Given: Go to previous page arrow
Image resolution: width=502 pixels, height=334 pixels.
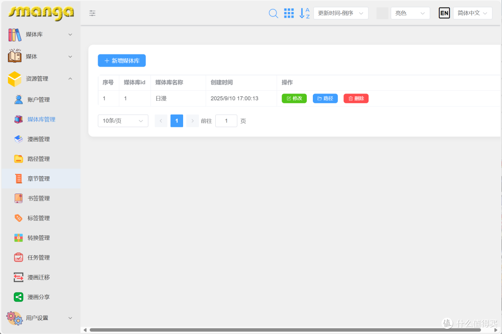Looking at the screenshot, I should click(x=161, y=121).
